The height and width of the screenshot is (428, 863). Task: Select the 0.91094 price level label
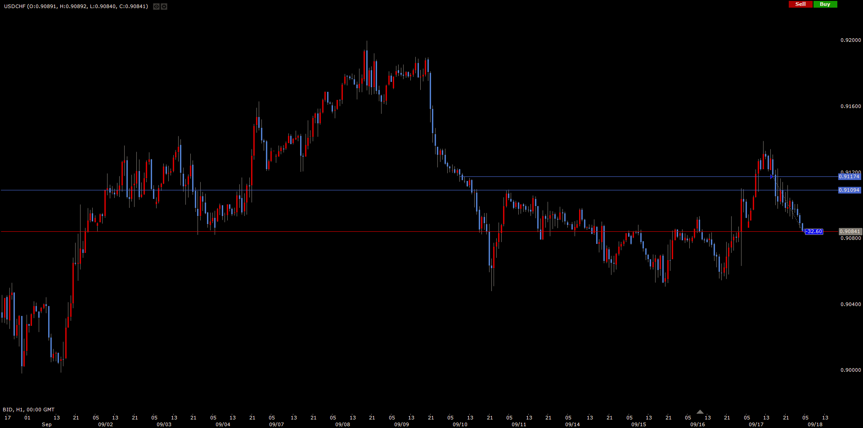[x=849, y=190]
